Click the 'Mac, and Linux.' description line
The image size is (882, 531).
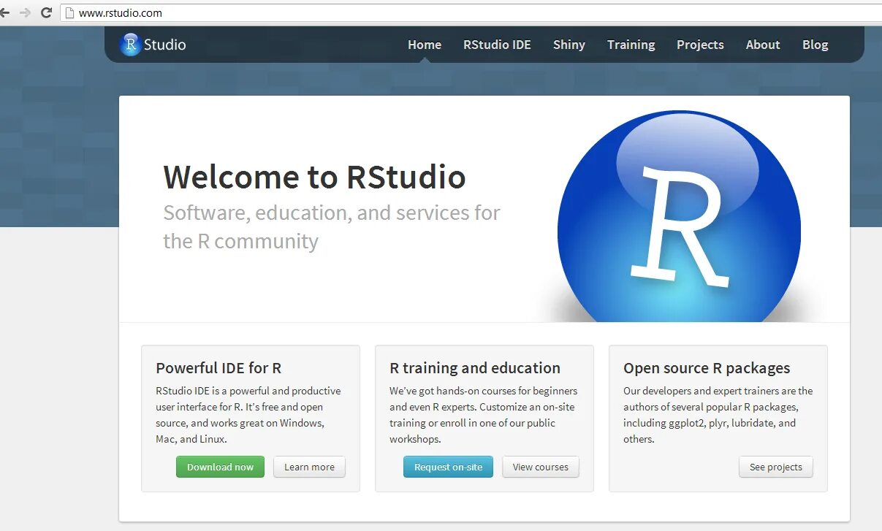pos(191,439)
